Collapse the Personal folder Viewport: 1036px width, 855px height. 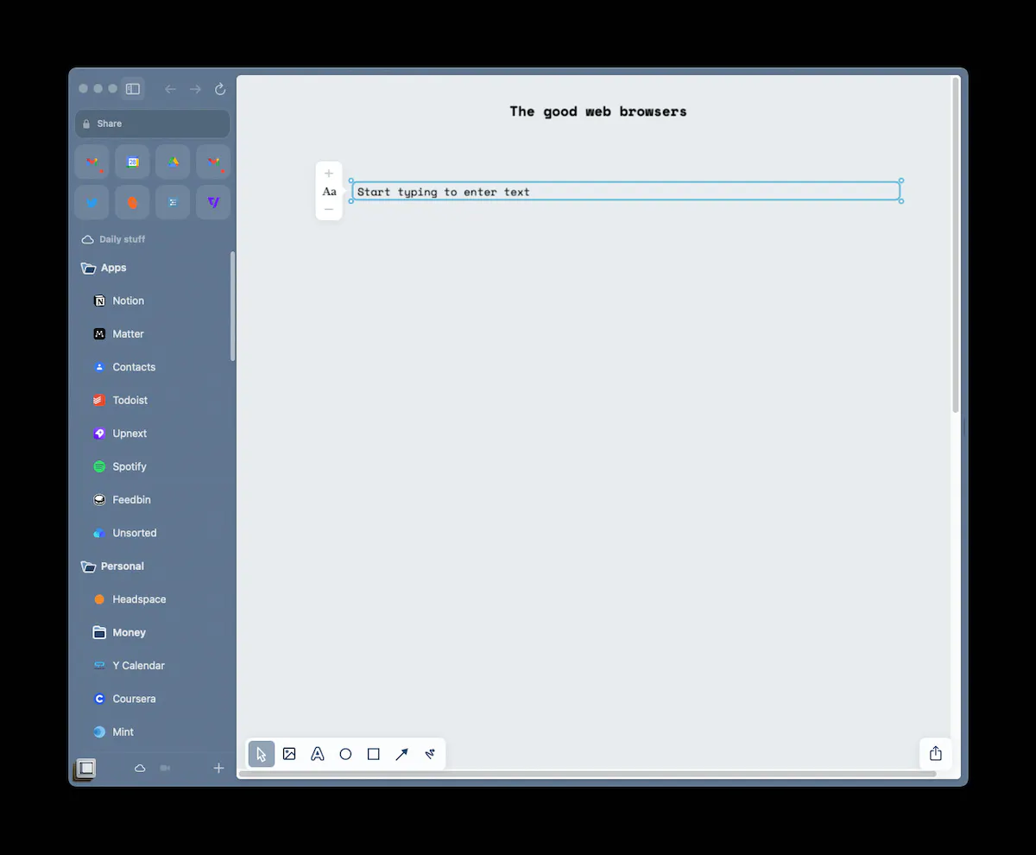[89, 567]
